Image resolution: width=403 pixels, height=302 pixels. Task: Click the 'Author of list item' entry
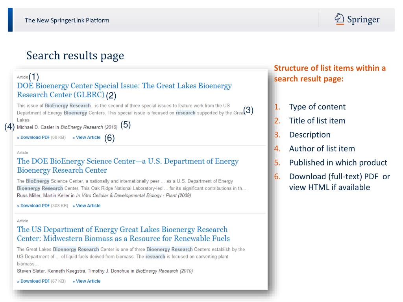322,149
